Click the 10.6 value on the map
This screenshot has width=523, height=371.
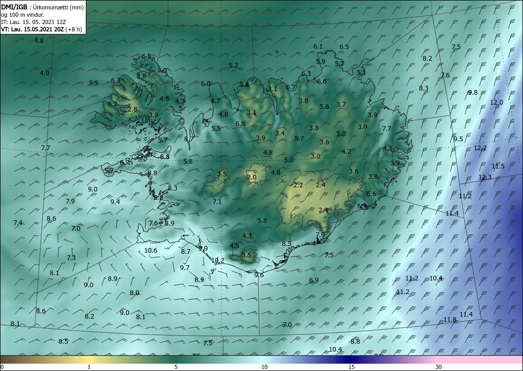(x=151, y=250)
